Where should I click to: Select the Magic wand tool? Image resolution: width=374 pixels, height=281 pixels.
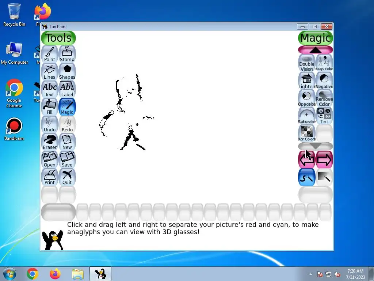[67, 107]
